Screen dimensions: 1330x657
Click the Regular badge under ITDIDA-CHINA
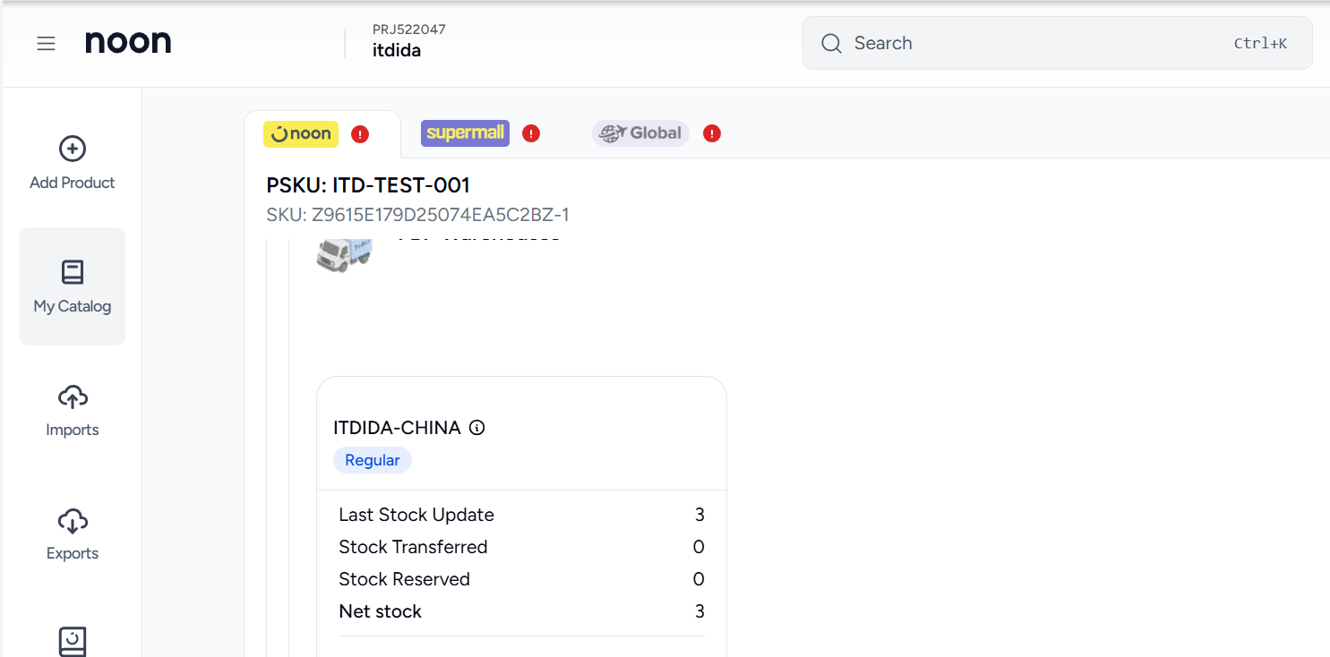point(373,460)
